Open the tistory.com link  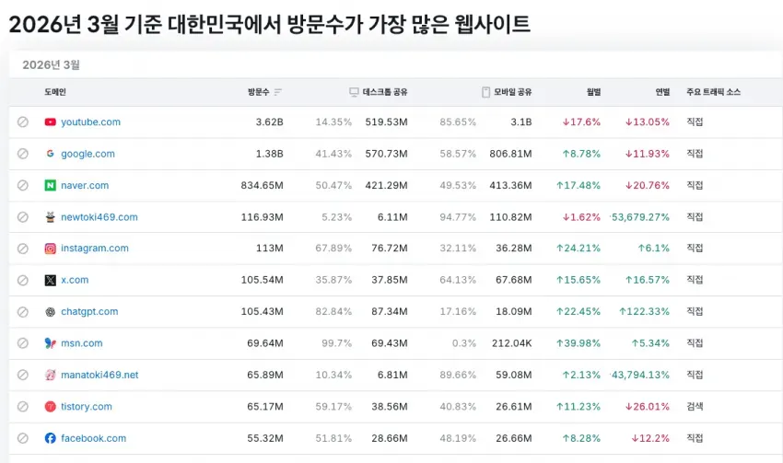(87, 407)
